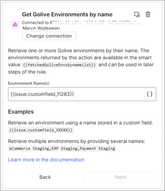Click the Marcin Wojtkowski connection name
This screenshot has height=191, width=165.
pos(41,28)
